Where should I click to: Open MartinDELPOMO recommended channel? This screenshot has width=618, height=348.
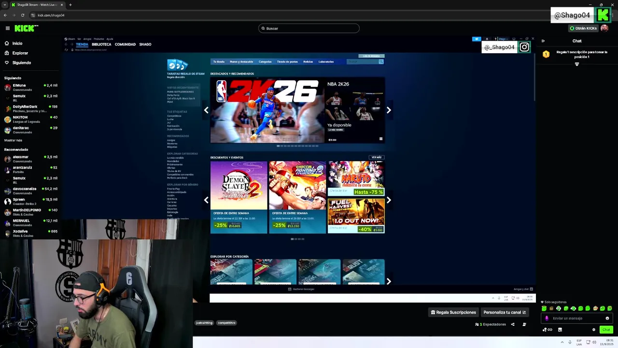tap(31, 212)
